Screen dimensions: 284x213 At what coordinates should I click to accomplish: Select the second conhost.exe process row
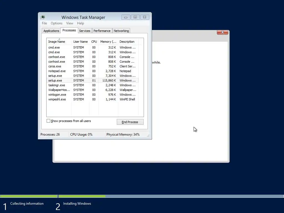click(93, 62)
